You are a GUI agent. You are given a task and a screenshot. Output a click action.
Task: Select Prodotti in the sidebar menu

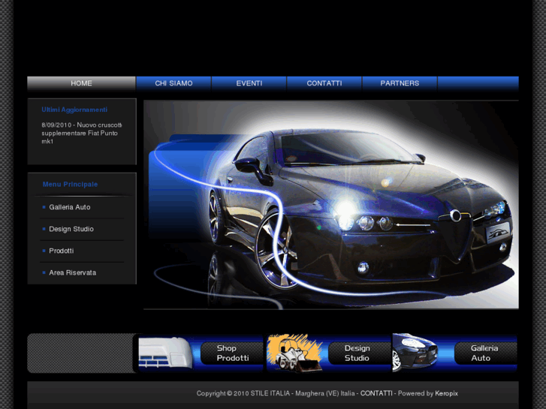point(62,251)
